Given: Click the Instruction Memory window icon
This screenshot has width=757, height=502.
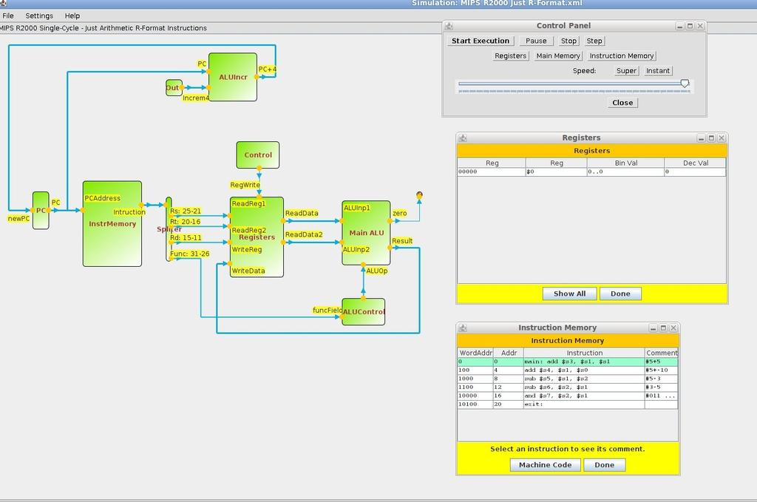Looking at the screenshot, I should coord(463,328).
